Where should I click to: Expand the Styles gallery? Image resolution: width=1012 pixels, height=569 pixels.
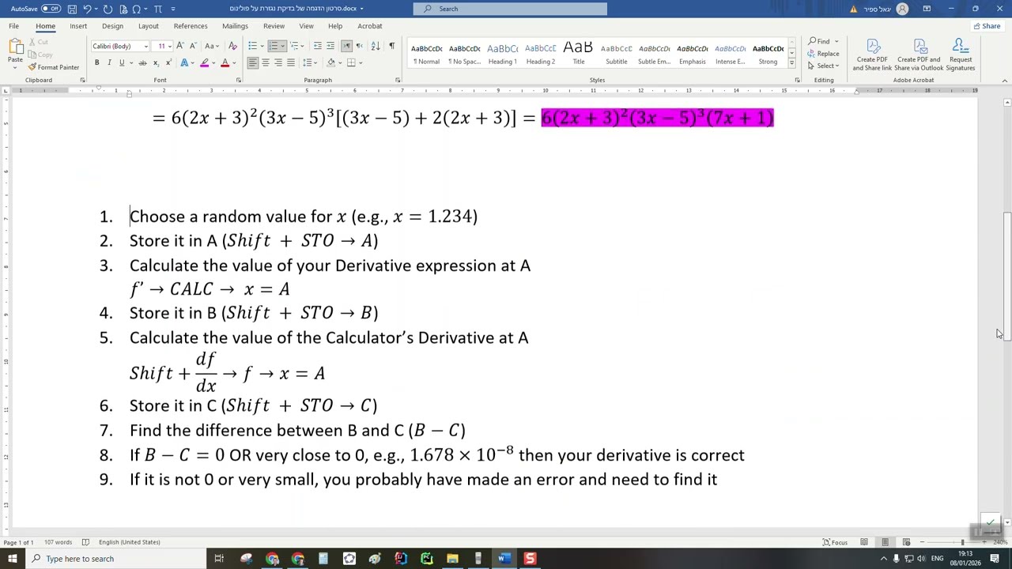coord(792,63)
